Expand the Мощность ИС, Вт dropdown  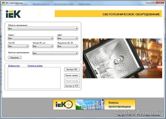click(68, 46)
